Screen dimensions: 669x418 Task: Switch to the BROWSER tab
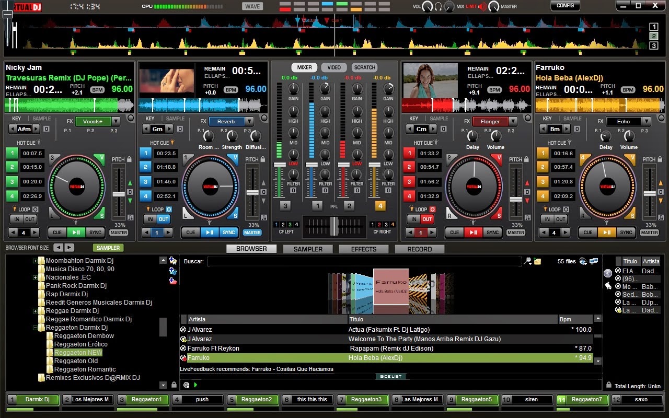point(251,249)
